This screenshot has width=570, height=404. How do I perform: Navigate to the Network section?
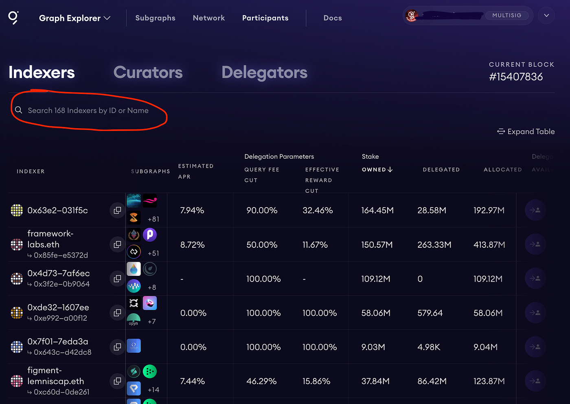[x=208, y=18]
